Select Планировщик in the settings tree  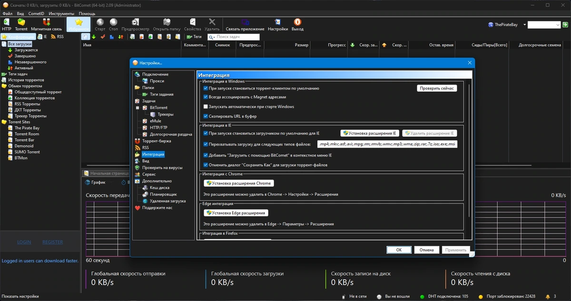[159, 194]
